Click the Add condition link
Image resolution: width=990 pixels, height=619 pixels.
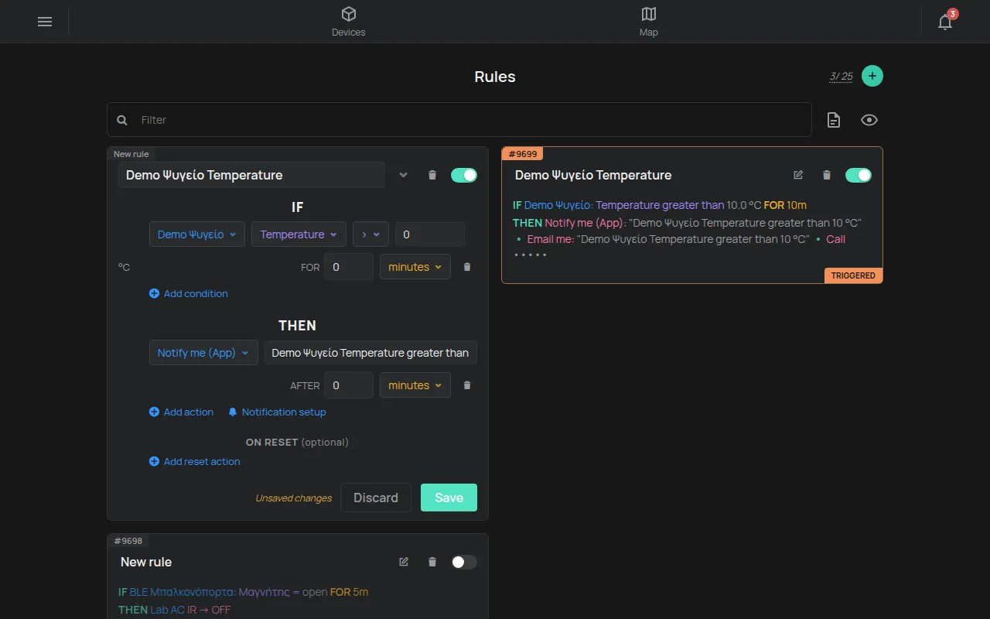coord(189,293)
